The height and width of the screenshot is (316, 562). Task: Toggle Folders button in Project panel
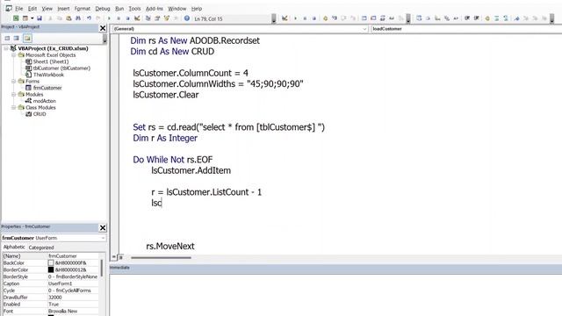27,38
